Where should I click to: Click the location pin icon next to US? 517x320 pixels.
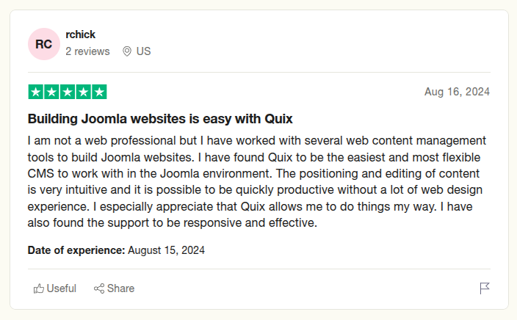click(x=127, y=51)
